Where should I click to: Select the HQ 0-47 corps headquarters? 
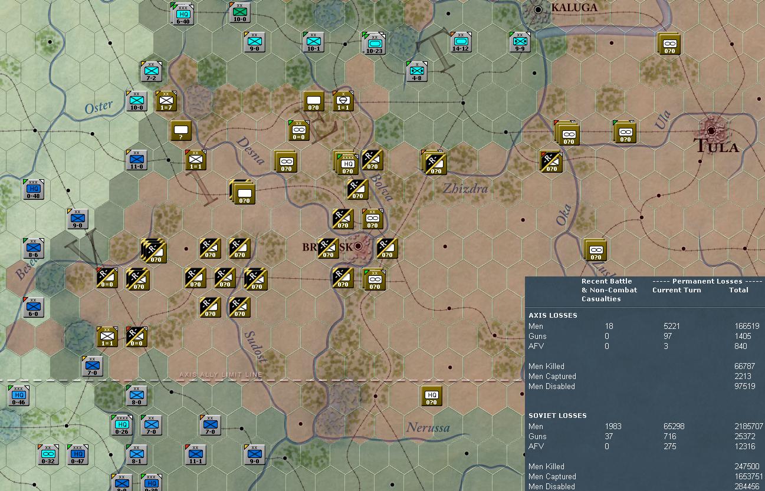coord(77,455)
